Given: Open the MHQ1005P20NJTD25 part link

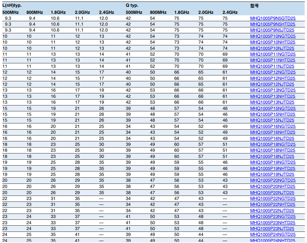Looking at the screenshot, I should [272, 193].
